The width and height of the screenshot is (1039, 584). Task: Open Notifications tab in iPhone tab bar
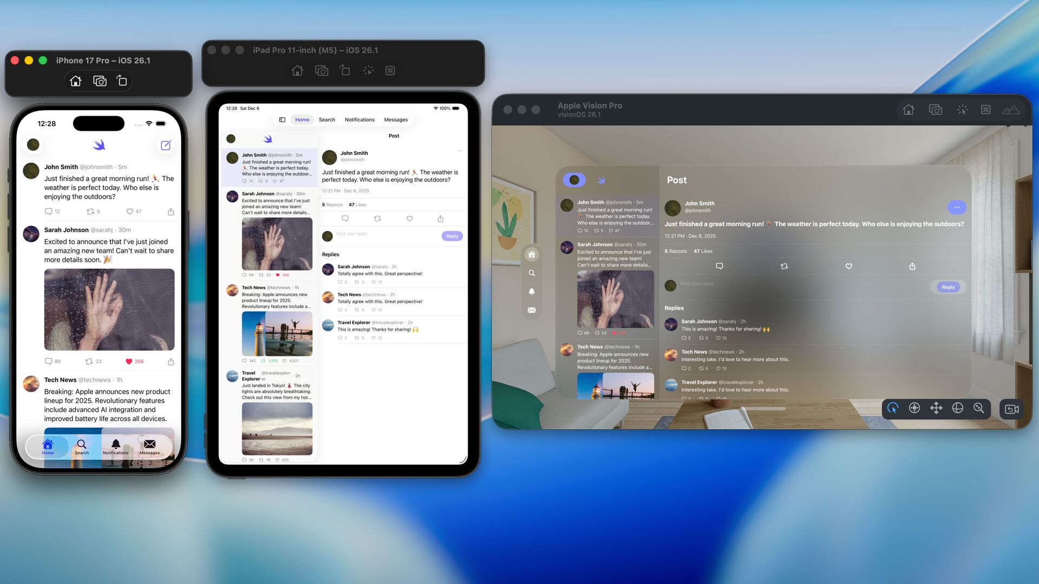click(x=115, y=447)
